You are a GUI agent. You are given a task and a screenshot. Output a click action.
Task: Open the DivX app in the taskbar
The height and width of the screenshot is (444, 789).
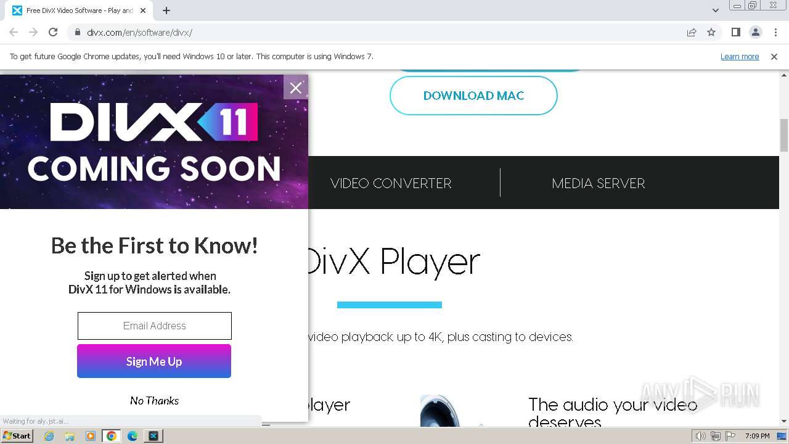(x=153, y=436)
